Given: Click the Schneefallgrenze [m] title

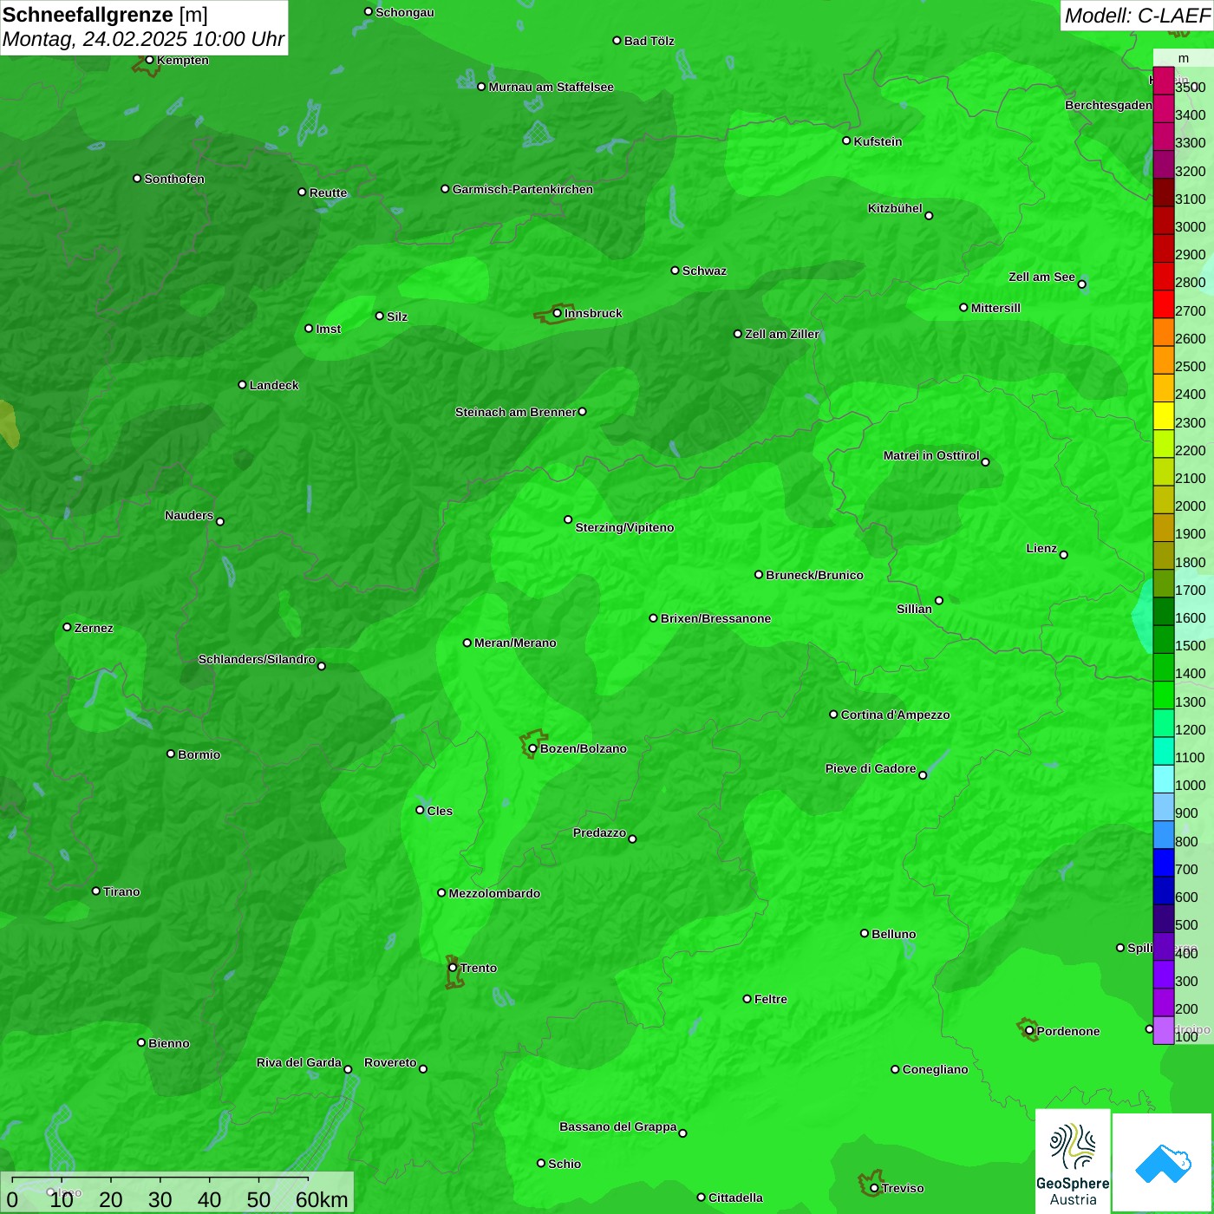Looking at the screenshot, I should click(x=105, y=15).
